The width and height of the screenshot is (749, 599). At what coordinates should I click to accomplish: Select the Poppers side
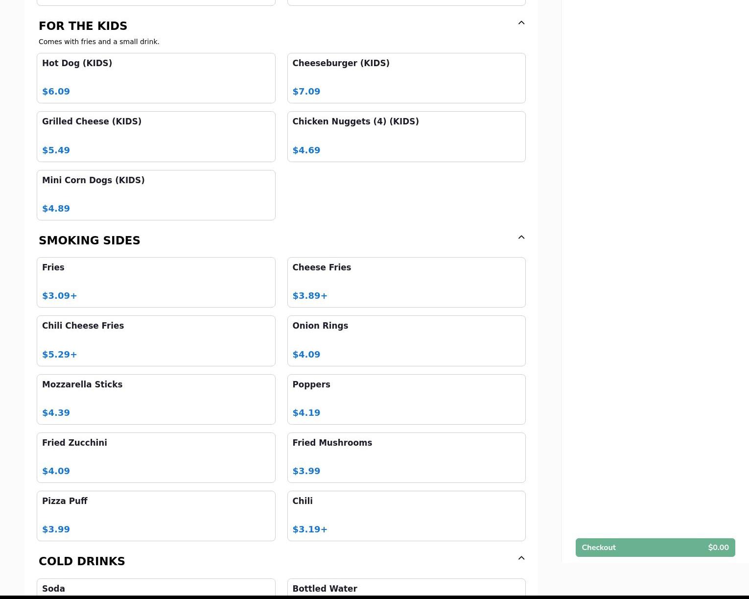coord(406,399)
